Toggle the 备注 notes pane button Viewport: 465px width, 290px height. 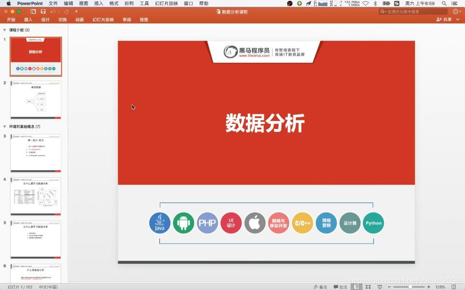pyautogui.click(x=320, y=287)
